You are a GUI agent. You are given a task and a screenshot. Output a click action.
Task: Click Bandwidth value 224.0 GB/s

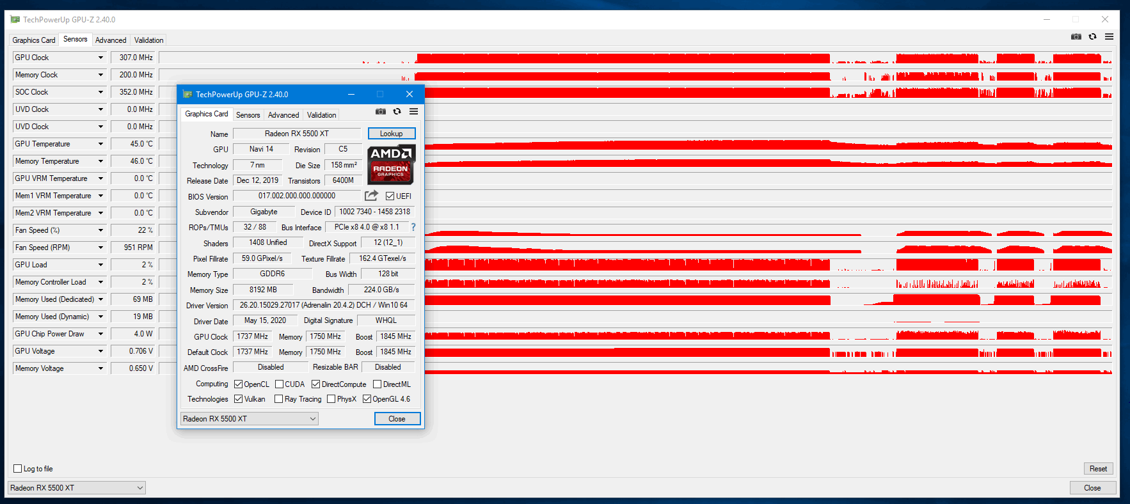tap(381, 290)
